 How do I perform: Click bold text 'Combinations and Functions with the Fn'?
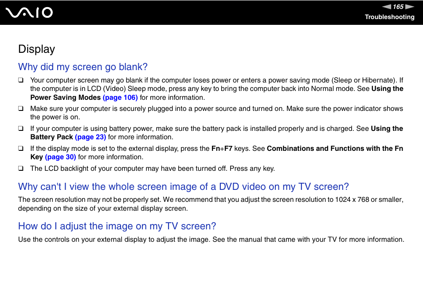coord(335,149)
